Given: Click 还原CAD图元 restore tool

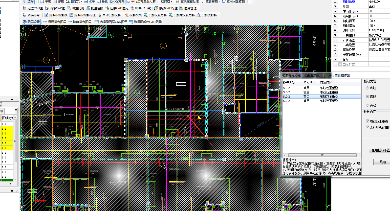Looking at the screenshot, I should (x=117, y=8).
